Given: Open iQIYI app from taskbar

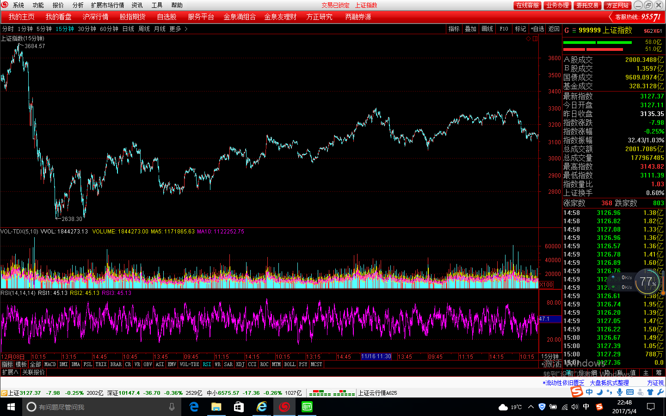Looking at the screenshot, I should point(307,407).
